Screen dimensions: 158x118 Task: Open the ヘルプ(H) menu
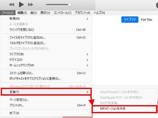pos(99,13)
